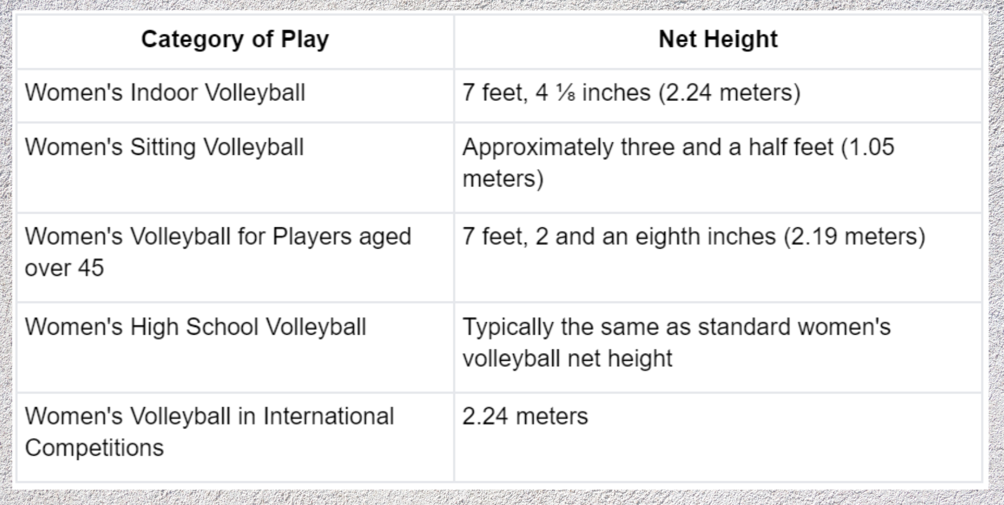Click the ⅛ fraction symbol
This screenshot has width=1004, height=505.
(x=565, y=93)
